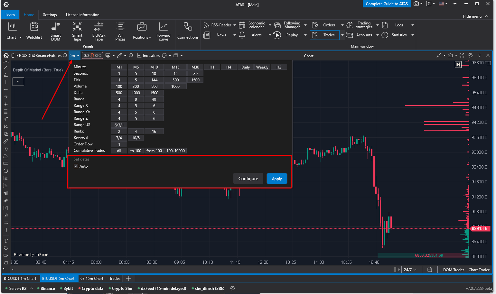Viewport: 496px width, 294px height.
Task: Collapse the Depth Of Market indicator panel
Action: point(18,82)
